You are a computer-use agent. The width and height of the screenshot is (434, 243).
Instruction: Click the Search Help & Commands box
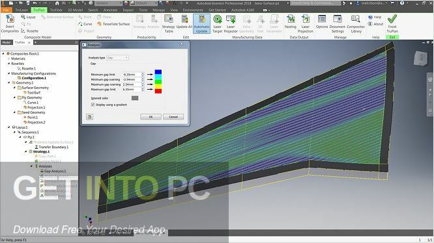pyautogui.click(x=315, y=3)
